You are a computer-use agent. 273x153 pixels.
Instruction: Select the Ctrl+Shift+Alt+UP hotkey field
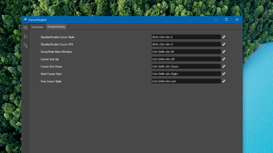pyautogui.click(x=186, y=59)
